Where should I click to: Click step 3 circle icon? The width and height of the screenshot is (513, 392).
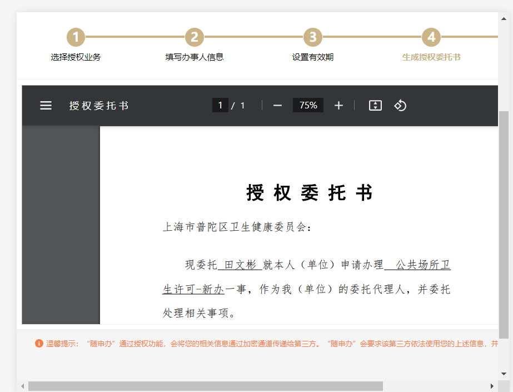pos(313,38)
